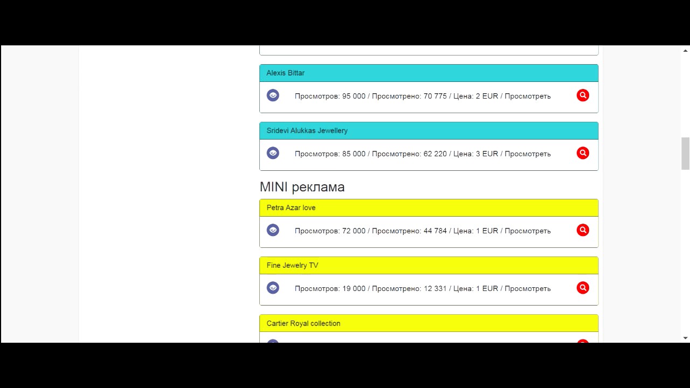Select the Cartier Royal collection header
The width and height of the screenshot is (690, 388).
point(429,323)
